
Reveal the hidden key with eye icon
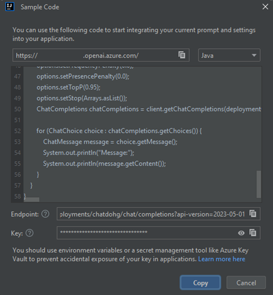(241, 233)
